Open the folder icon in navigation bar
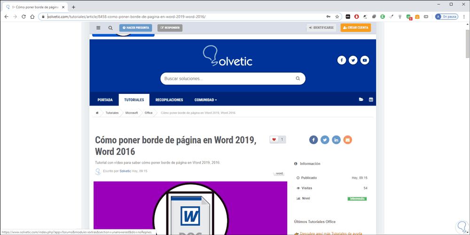Viewport: 470px width, 235px height. (361, 99)
